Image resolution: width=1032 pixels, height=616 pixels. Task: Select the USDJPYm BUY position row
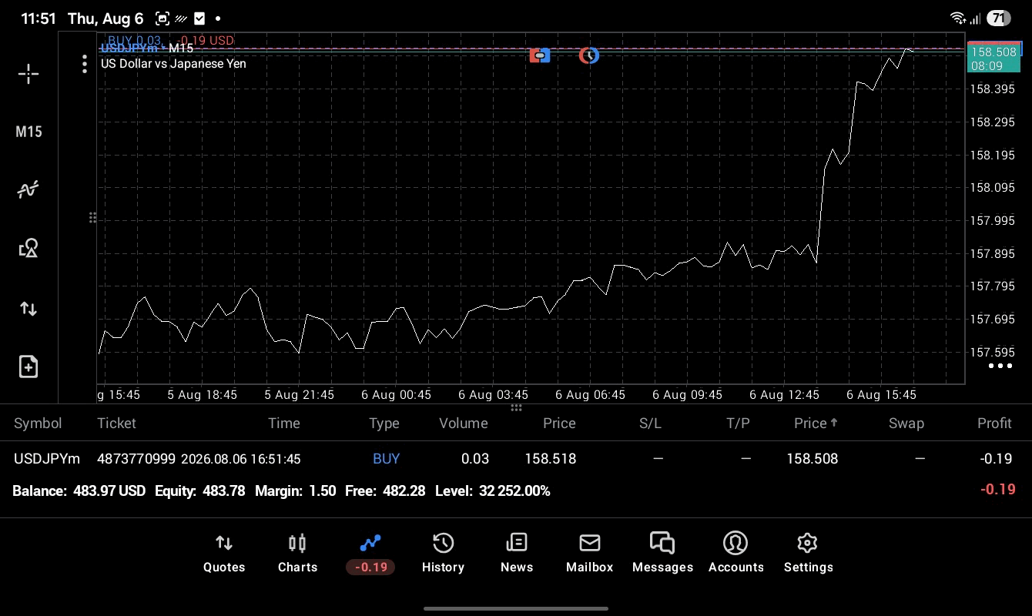516,458
